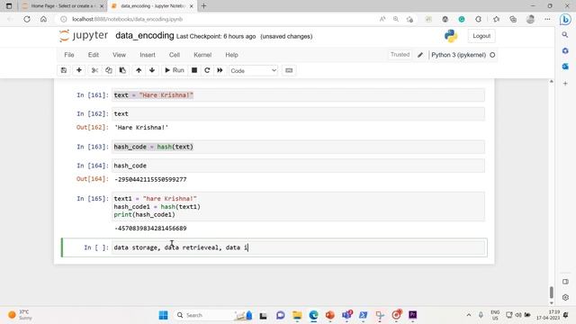This screenshot has height=324, width=576.
Task: Open the Insert menu
Action: coord(148,55)
